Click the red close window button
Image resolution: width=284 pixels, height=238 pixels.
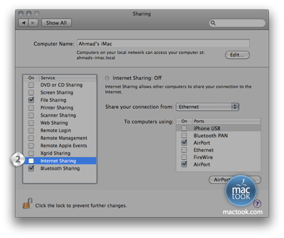[x=21, y=14]
